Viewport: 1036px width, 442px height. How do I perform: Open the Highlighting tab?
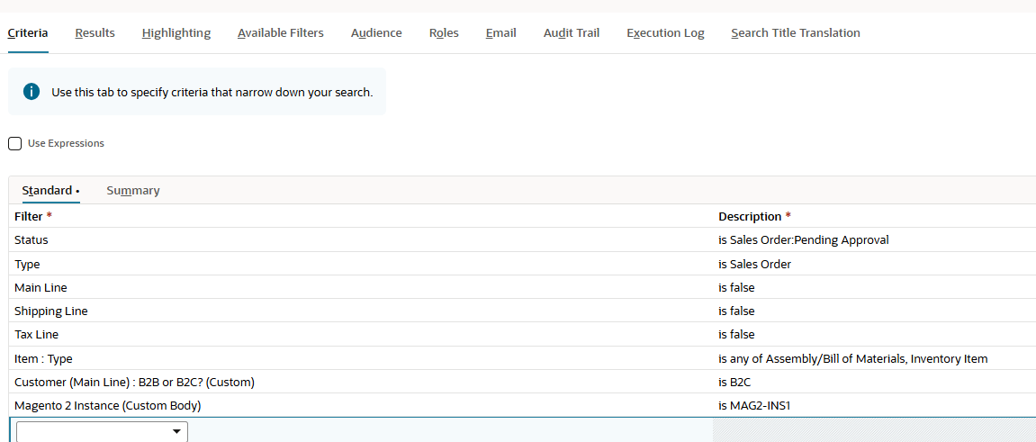176,33
